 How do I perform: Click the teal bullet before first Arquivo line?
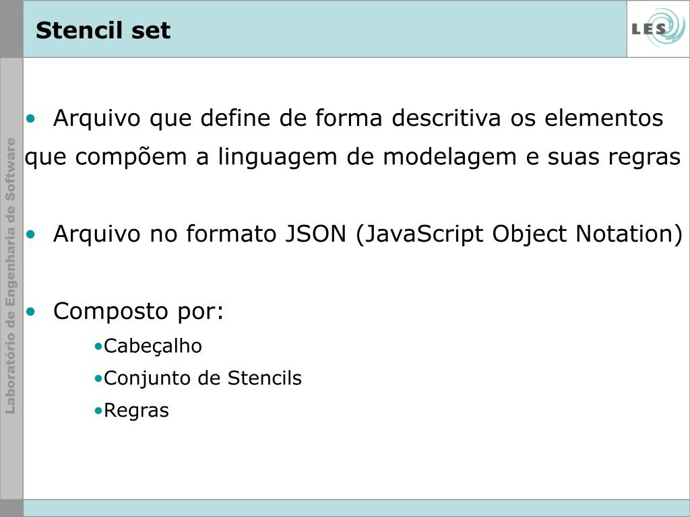pos(30,118)
